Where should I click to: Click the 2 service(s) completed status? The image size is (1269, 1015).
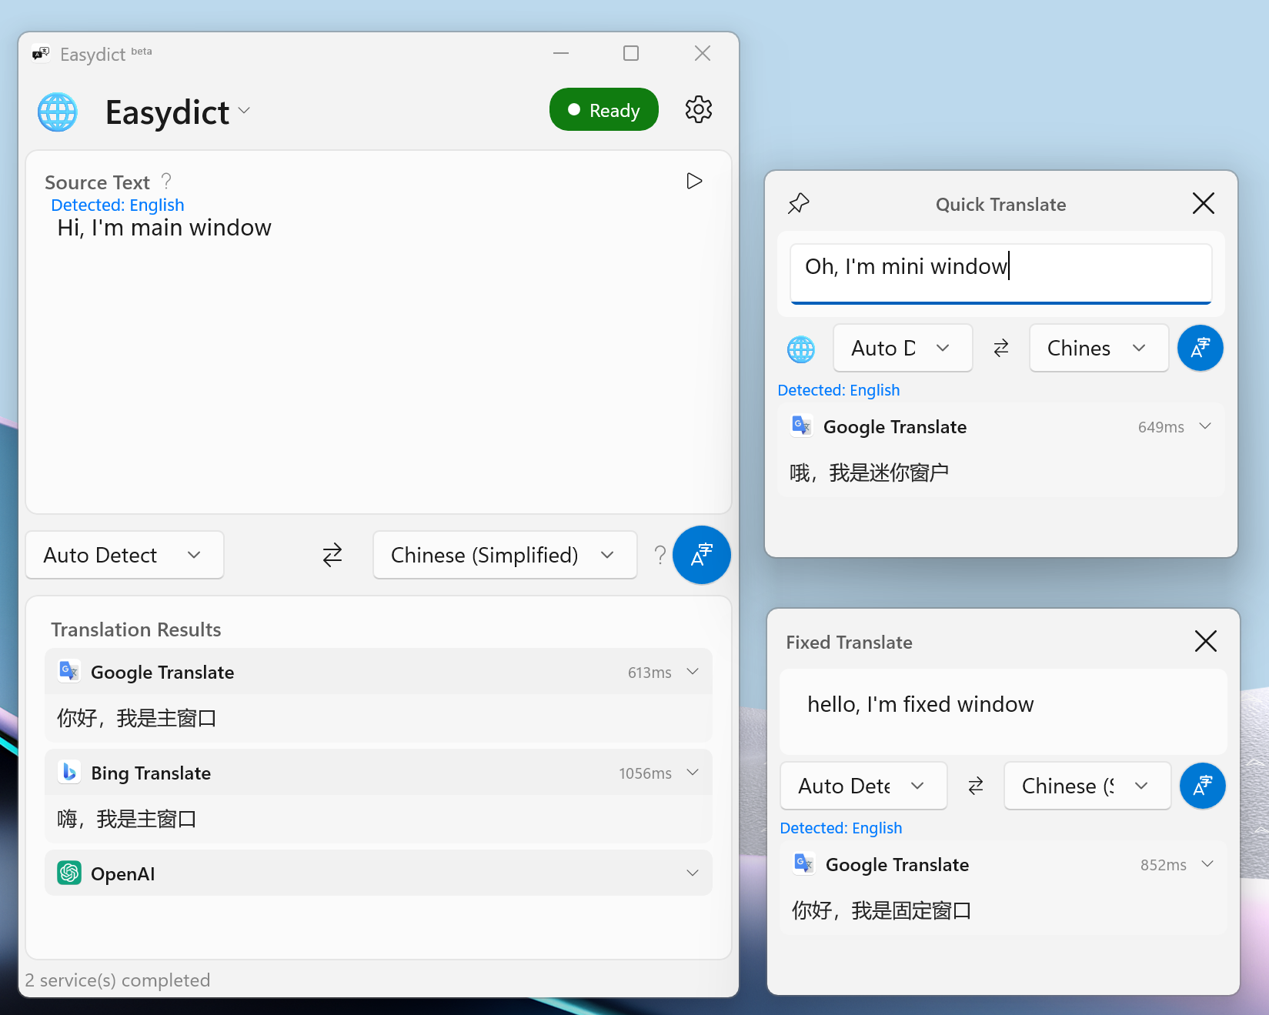coord(118,980)
